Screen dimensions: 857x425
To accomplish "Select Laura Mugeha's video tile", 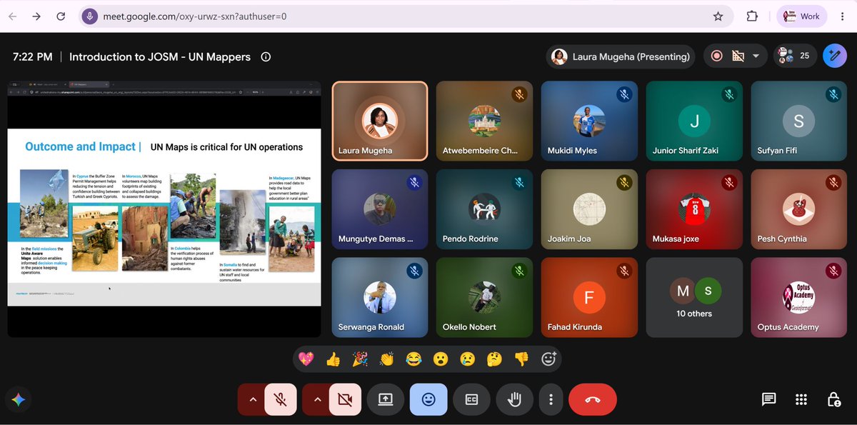I will (x=380, y=121).
